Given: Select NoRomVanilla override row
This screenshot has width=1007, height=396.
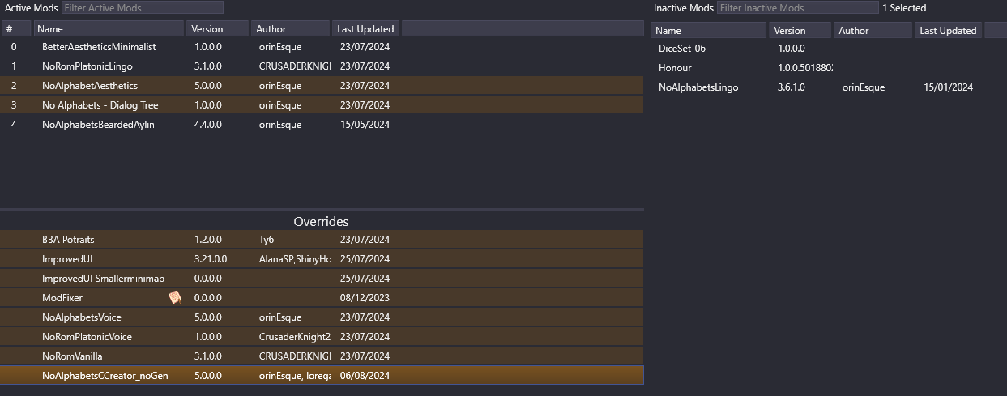Looking at the screenshot, I should tap(322, 356).
